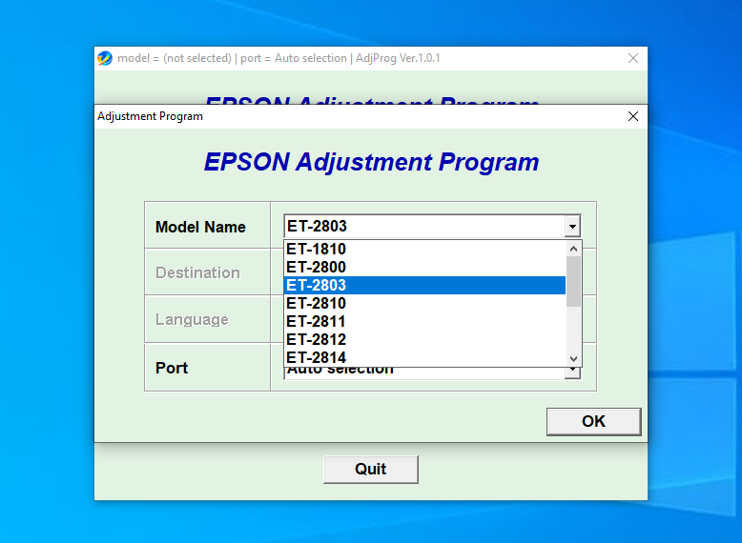Close the AdjProg main window

633,58
